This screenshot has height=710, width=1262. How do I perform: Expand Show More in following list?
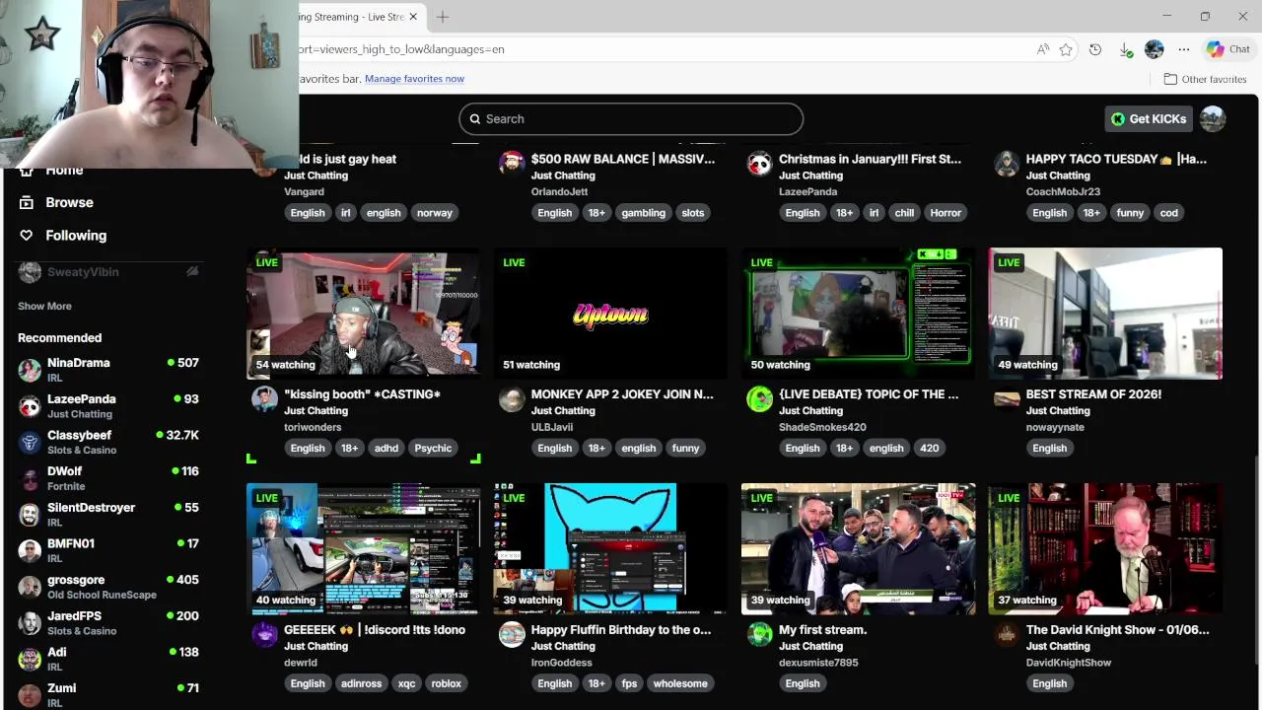coord(44,306)
